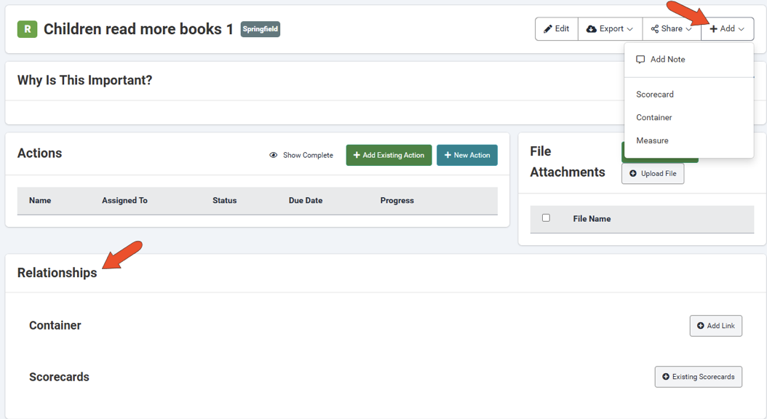Click the Existing Scorecards button
Image resolution: width=767 pixels, height=419 pixels.
coord(698,377)
